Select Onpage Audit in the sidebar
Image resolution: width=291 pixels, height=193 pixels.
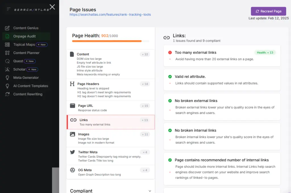click(x=26, y=36)
